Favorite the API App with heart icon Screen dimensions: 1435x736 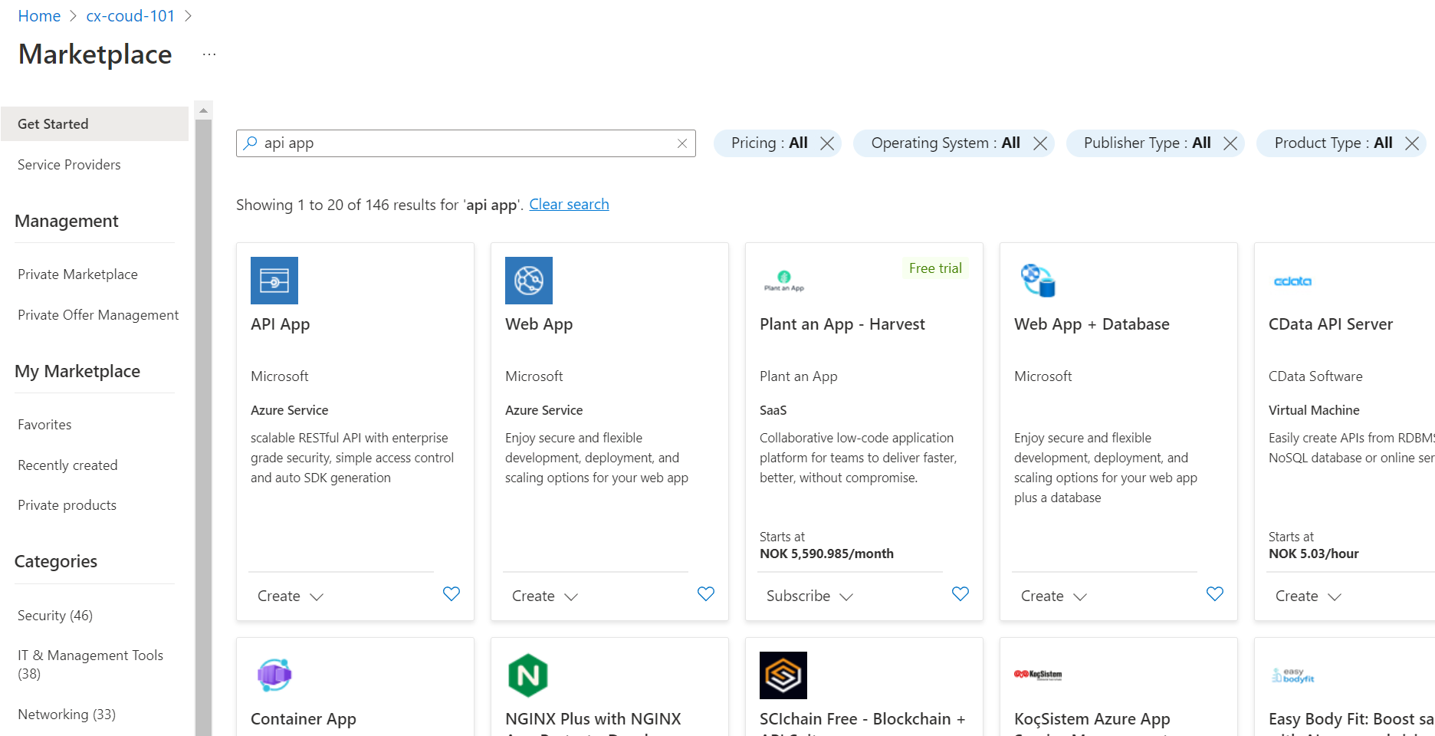[452, 593]
